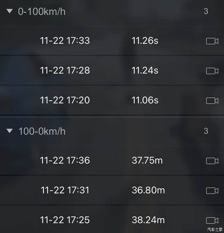Select the 100-0km/h section header
Screen dimensions: 224x233
click(x=42, y=131)
